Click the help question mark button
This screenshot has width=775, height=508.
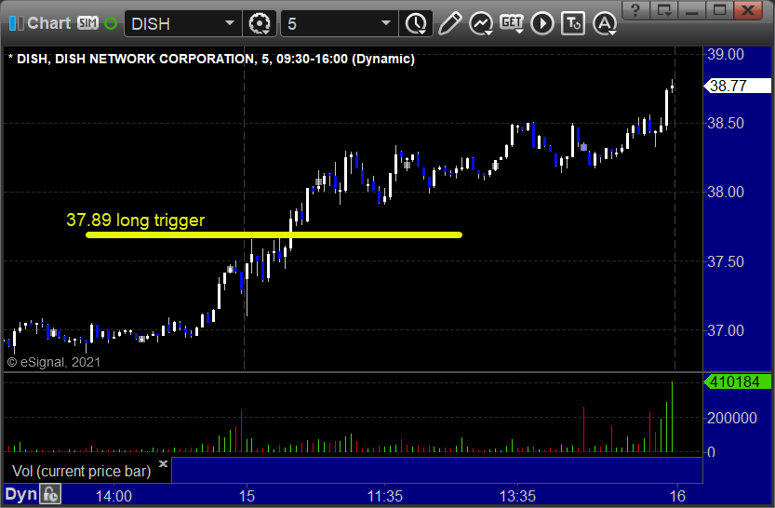point(636,10)
